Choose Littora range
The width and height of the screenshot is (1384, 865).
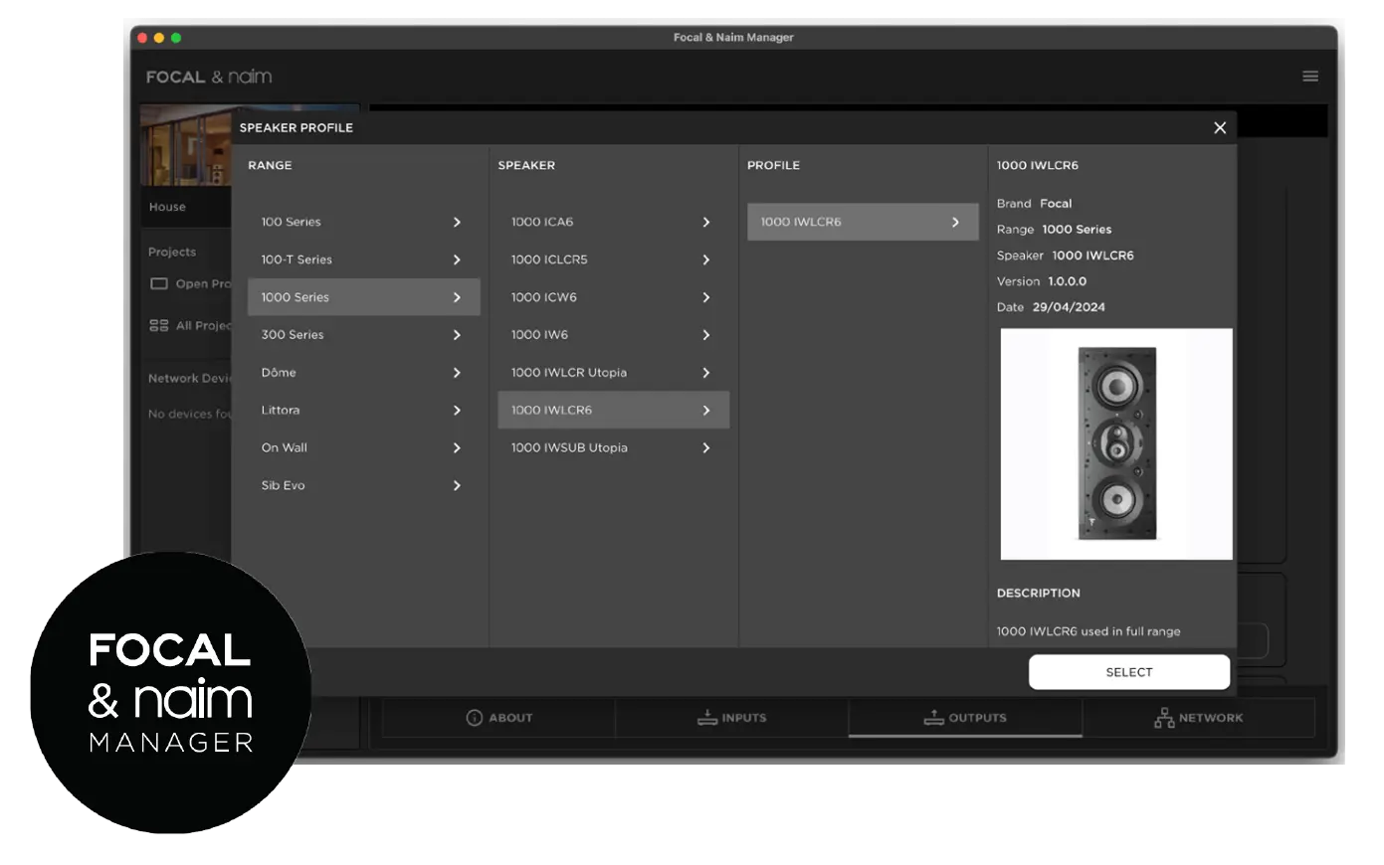(x=364, y=411)
